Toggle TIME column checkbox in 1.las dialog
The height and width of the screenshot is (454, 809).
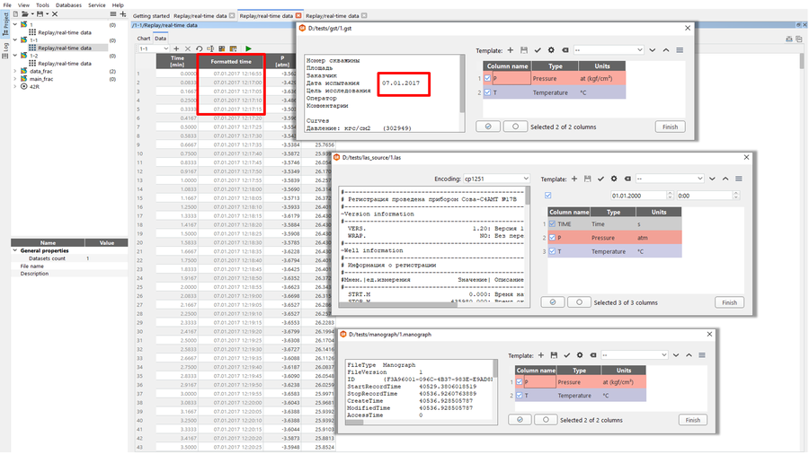[552, 224]
